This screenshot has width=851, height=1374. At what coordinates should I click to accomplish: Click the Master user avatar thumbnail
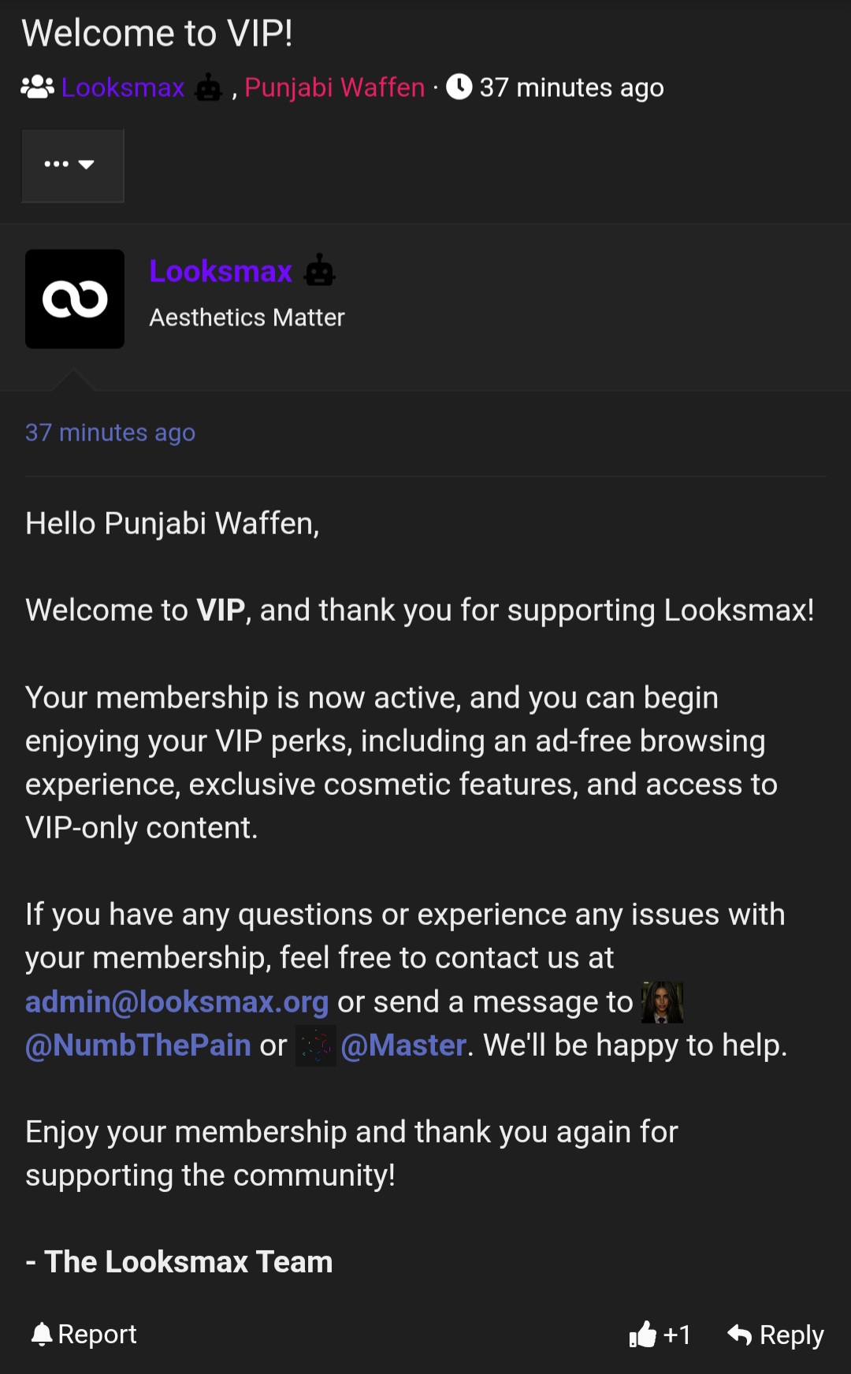[x=316, y=1045]
